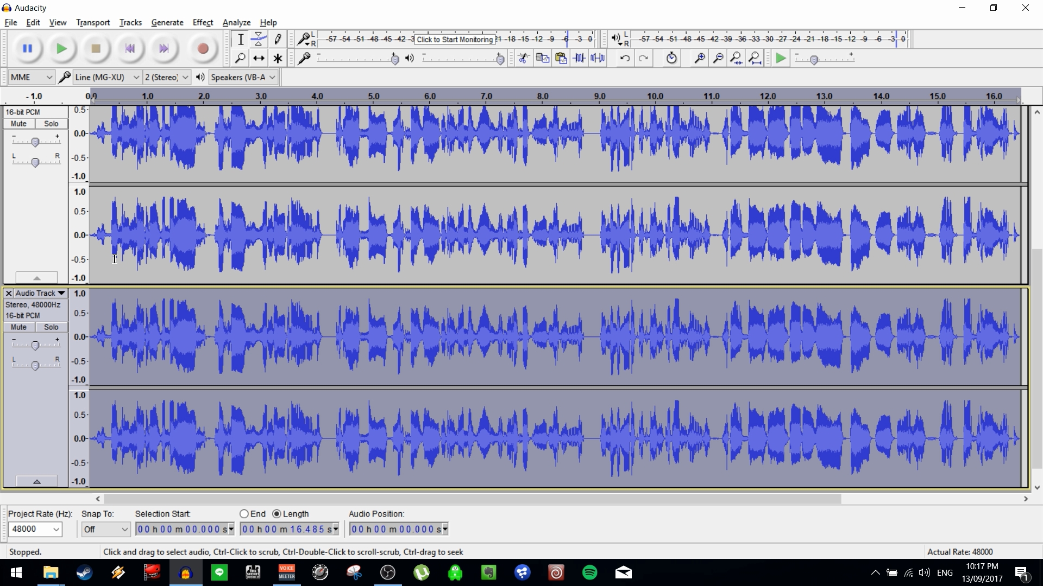Click the Trim Audio icon
Screen dimensions: 1043x586
pos(579,58)
